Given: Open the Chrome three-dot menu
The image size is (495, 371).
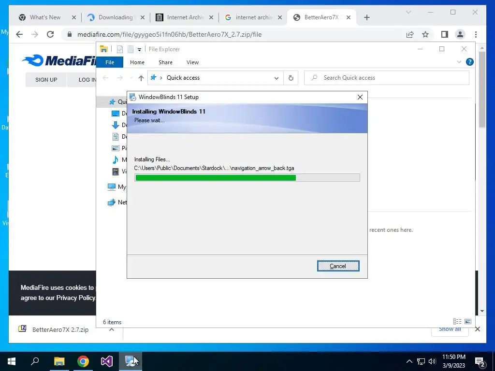Looking at the screenshot, I should click(476, 34).
